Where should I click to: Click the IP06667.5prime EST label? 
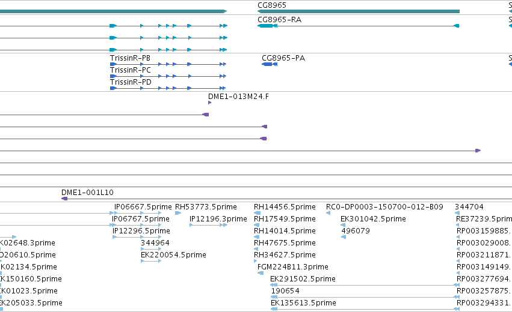point(143,207)
